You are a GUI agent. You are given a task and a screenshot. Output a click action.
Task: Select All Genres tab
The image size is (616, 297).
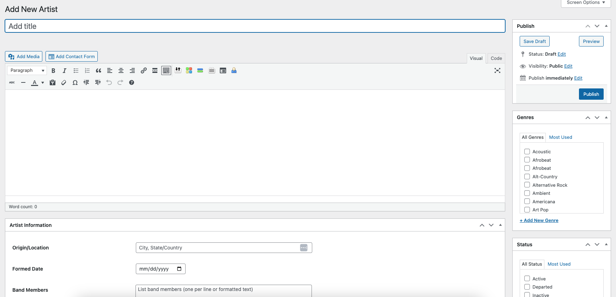pyautogui.click(x=533, y=137)
